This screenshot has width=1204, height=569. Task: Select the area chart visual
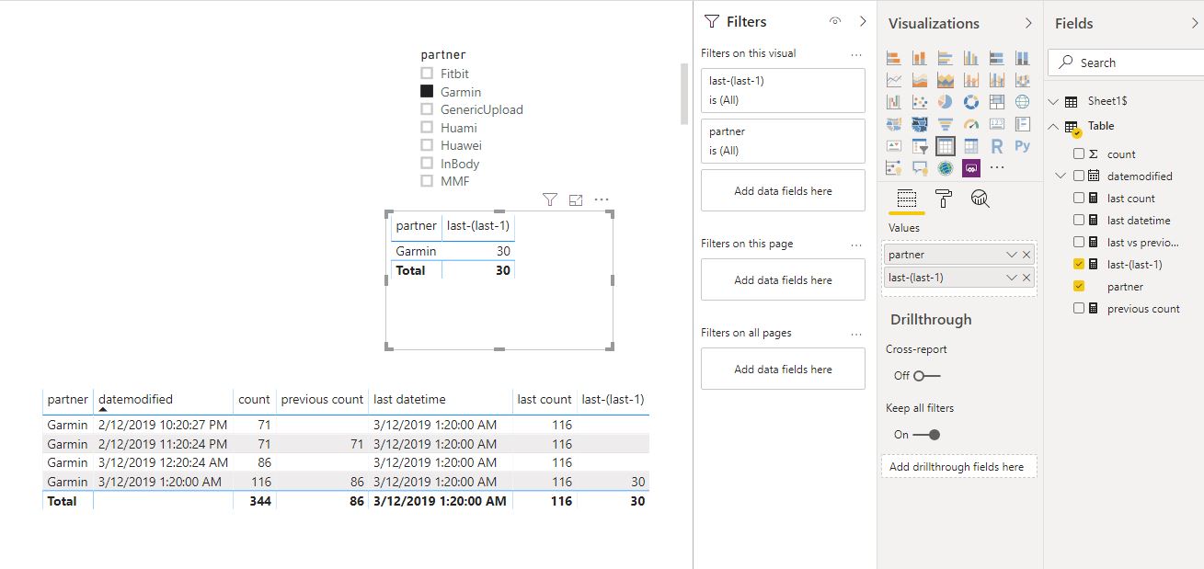pos(919,80)
